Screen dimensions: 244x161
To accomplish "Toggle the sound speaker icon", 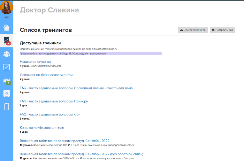I will click(x=6, y=17).
